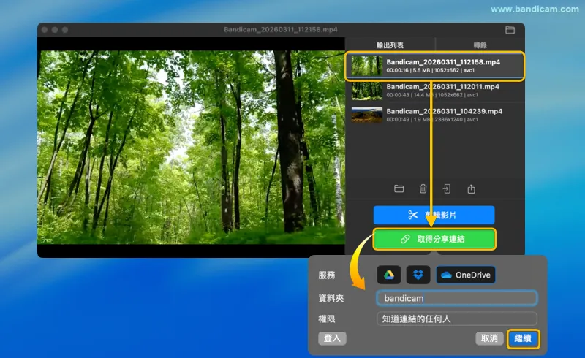Open containing folder icon below the list
This screenshot has height=358, width=585.
[399, 188]
